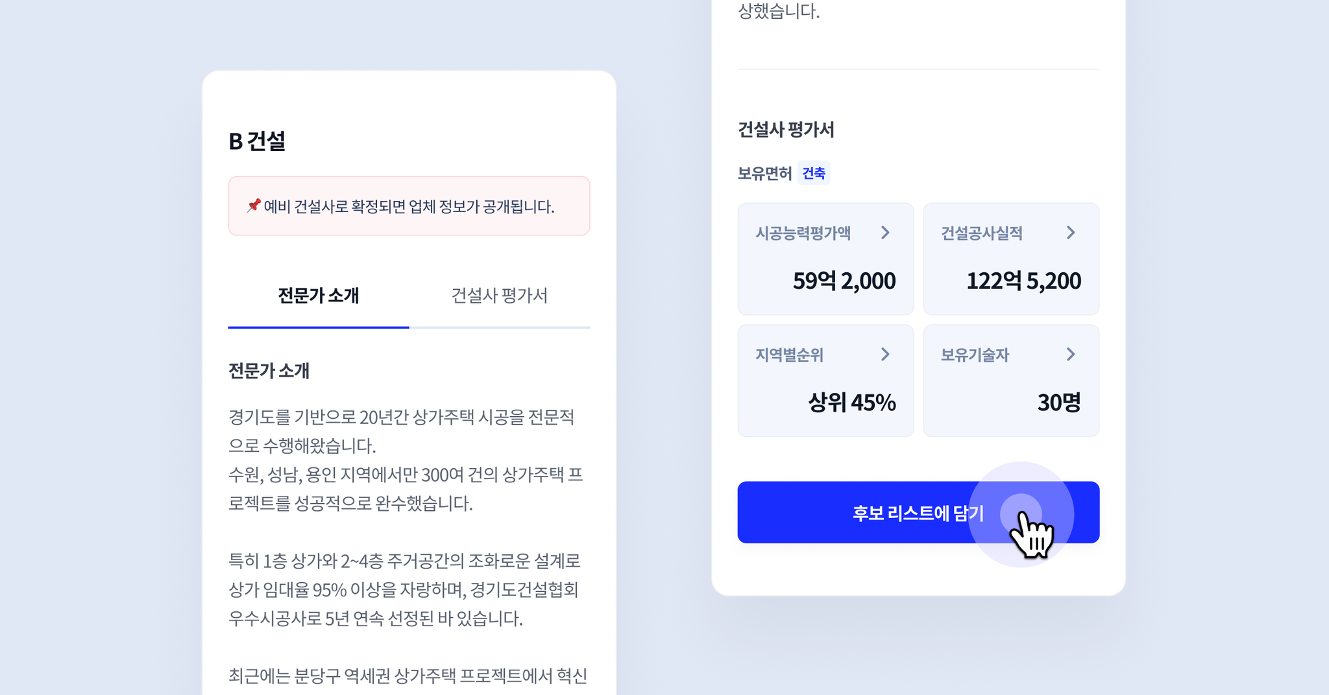This screenshot has width=1329, height=695.
Task: Select the 건축 license tag
Action: point(814,173)
